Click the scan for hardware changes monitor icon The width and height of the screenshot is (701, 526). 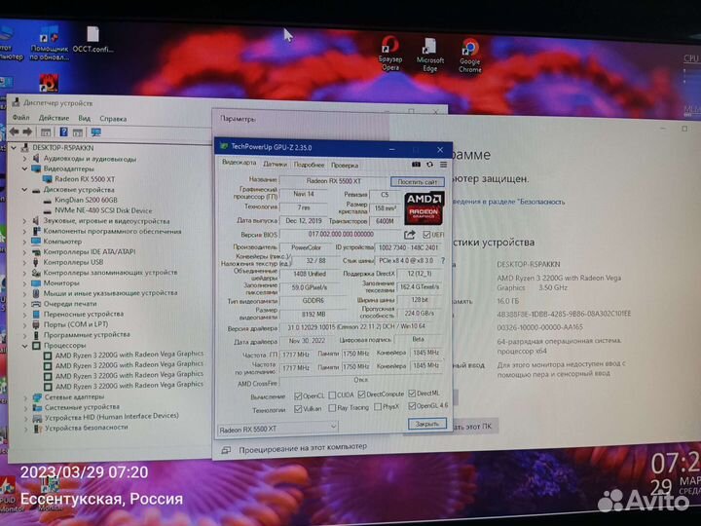pos(95,132)
